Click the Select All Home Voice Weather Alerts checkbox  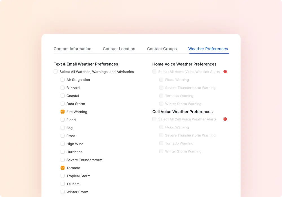point(154,71)
